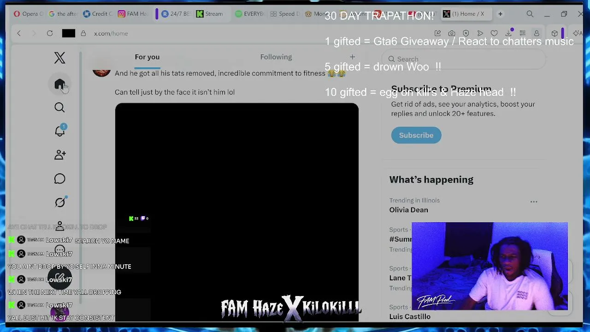590x332 pixels.
Task: Switch to the Instagram FAM Ha tab
Action: pos(133,14)
